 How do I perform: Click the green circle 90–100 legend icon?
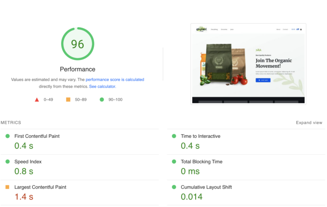click(102, 100)
